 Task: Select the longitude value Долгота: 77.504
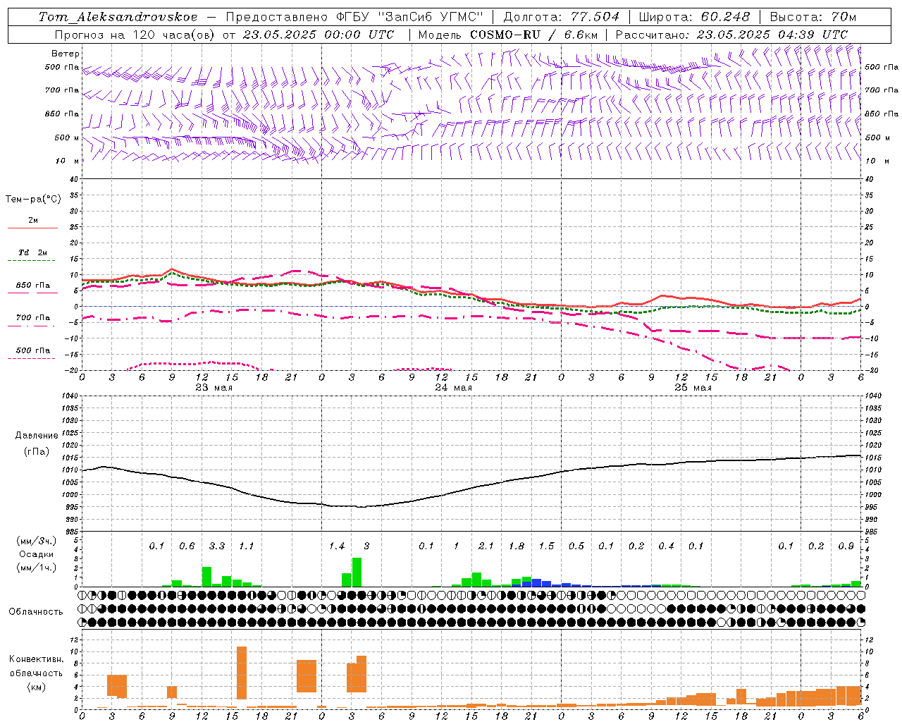click(x=561, y=17)
